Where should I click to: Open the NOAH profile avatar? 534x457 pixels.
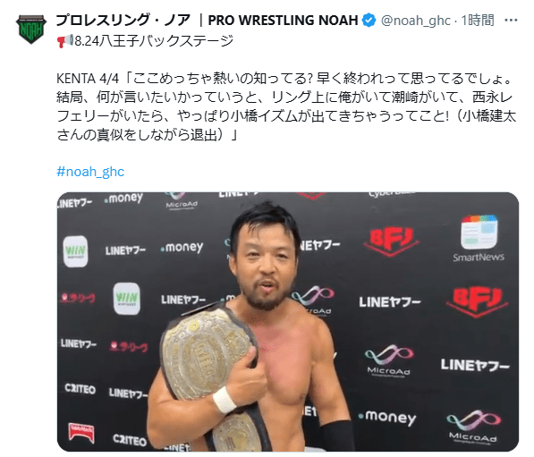point(31,29)
